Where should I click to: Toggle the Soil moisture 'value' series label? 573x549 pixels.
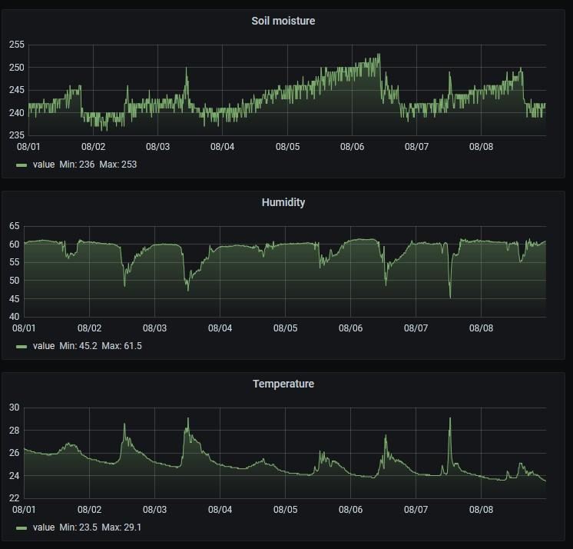[x=44, y=165]
